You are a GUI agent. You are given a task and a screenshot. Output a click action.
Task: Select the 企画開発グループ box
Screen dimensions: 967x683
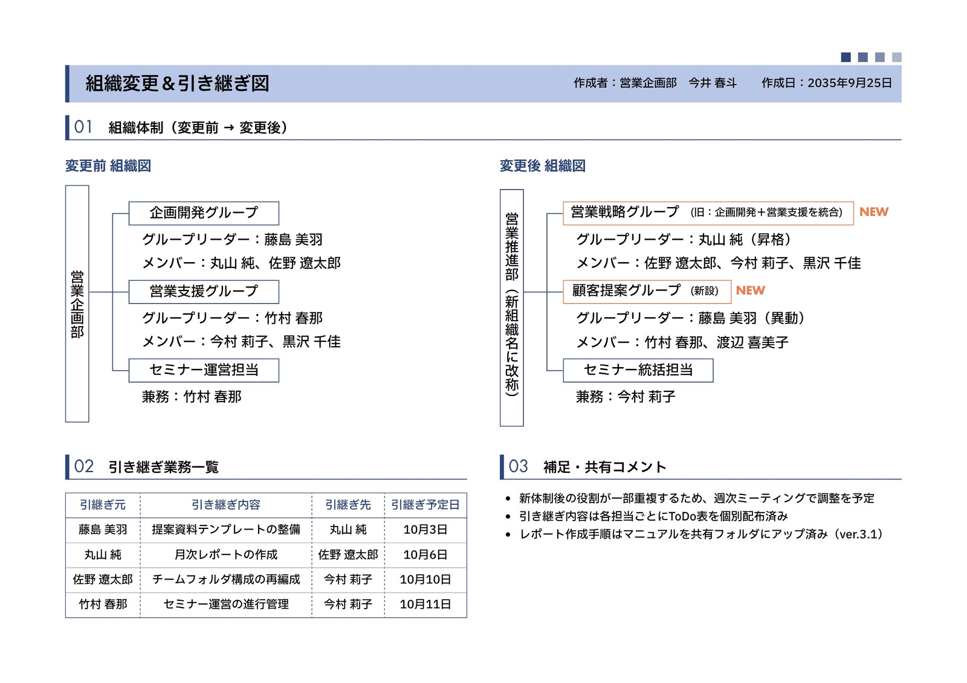tap(204, 213)
